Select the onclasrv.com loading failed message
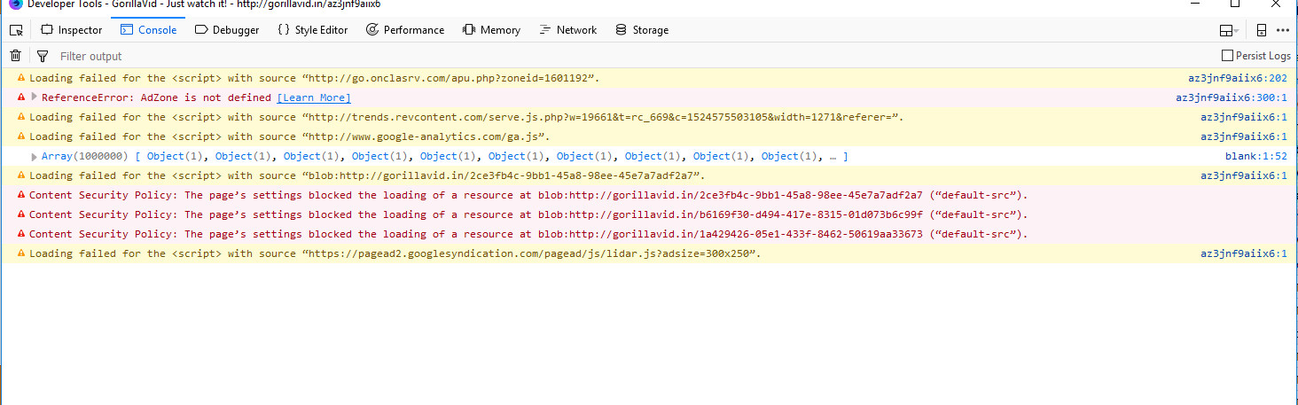 coord(314,78)
